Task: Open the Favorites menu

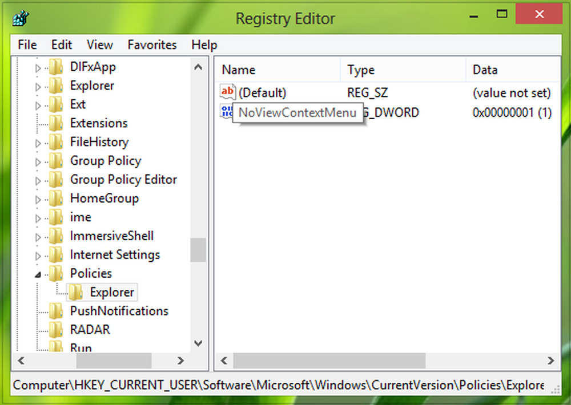Action: [x=152, y=44]
